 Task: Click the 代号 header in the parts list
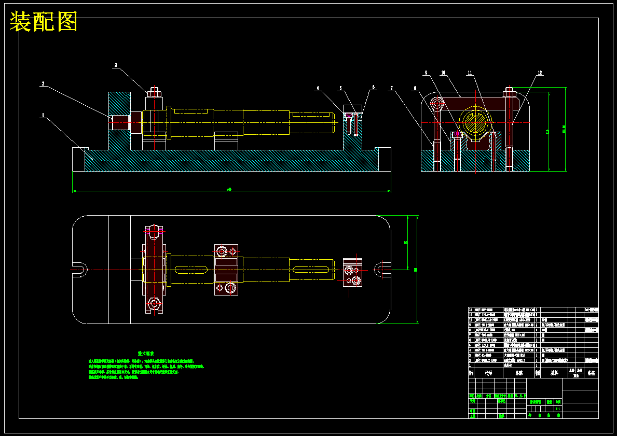(x=488, y=373)
